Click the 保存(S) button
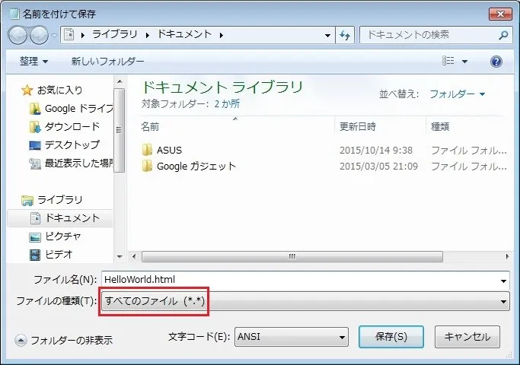Viewport: 520px width, 365px height. (391, 335)
